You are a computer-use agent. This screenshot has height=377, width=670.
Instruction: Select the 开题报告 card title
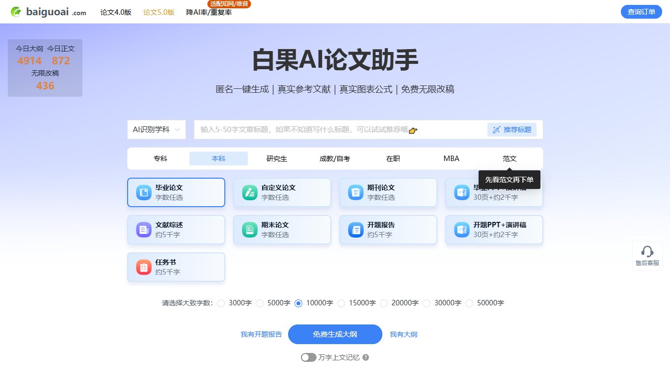(x=381, y=225)
